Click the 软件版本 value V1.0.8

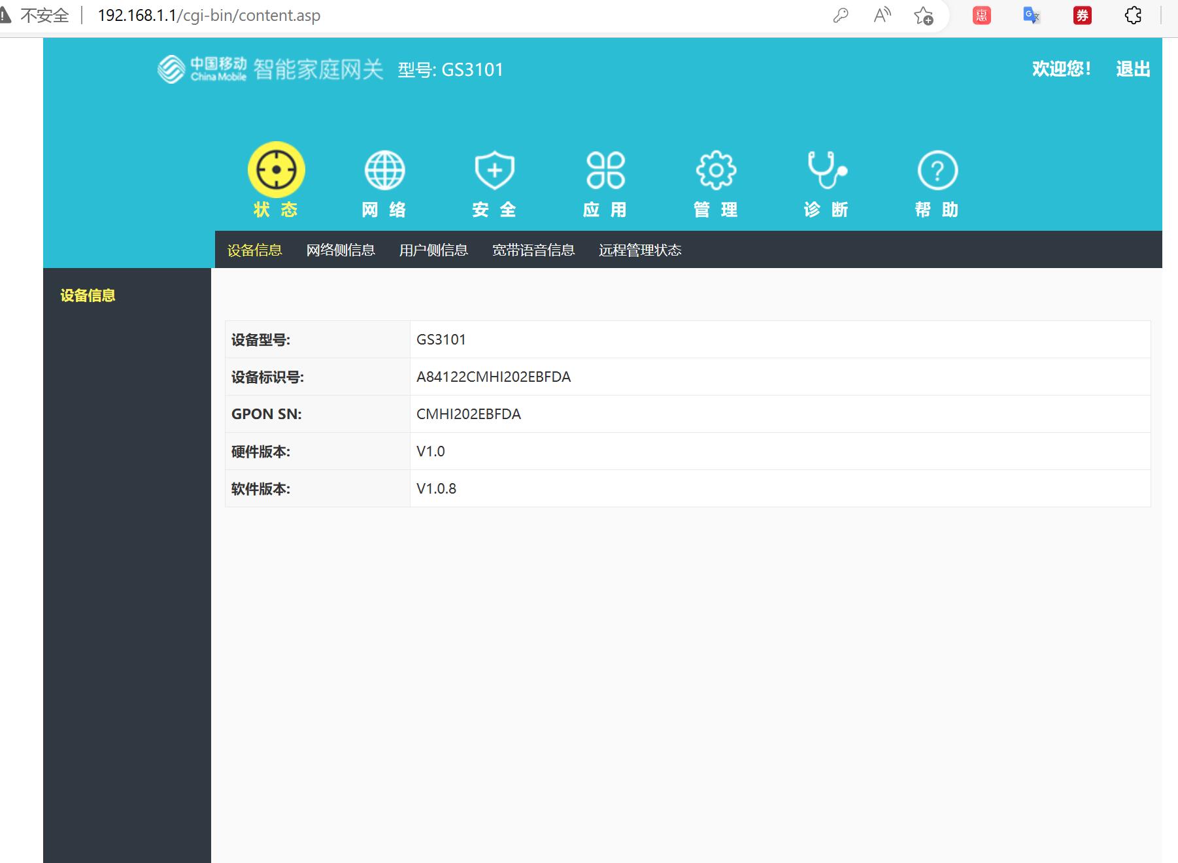click(x=437, y=488)
